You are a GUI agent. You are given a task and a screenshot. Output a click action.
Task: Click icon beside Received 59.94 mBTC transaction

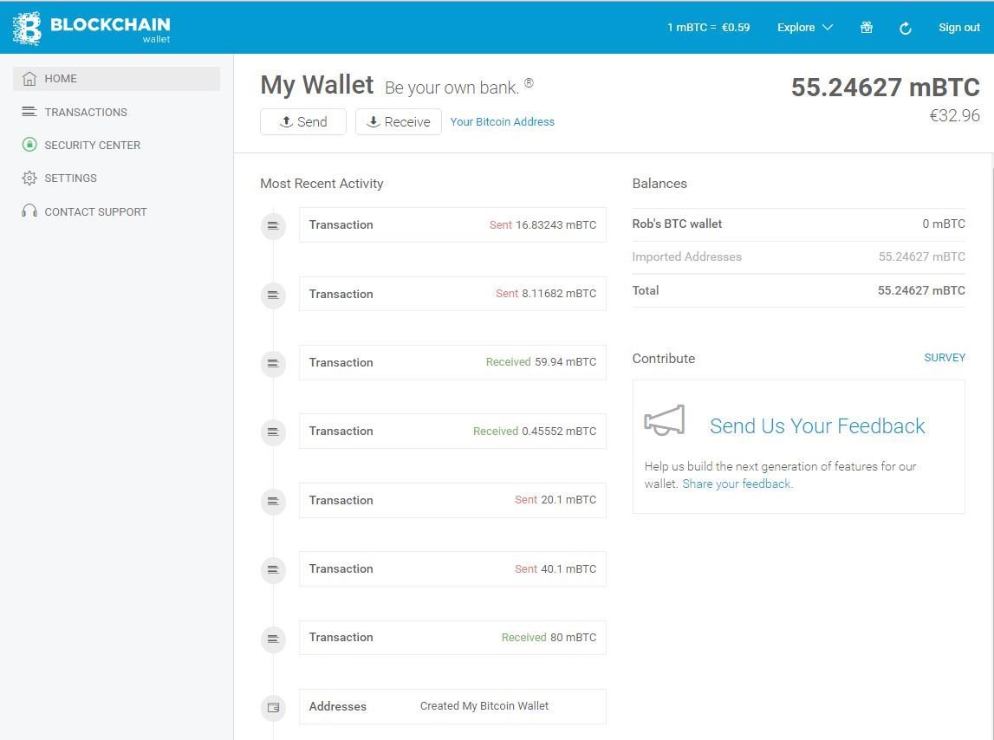(x=273, y=363)
